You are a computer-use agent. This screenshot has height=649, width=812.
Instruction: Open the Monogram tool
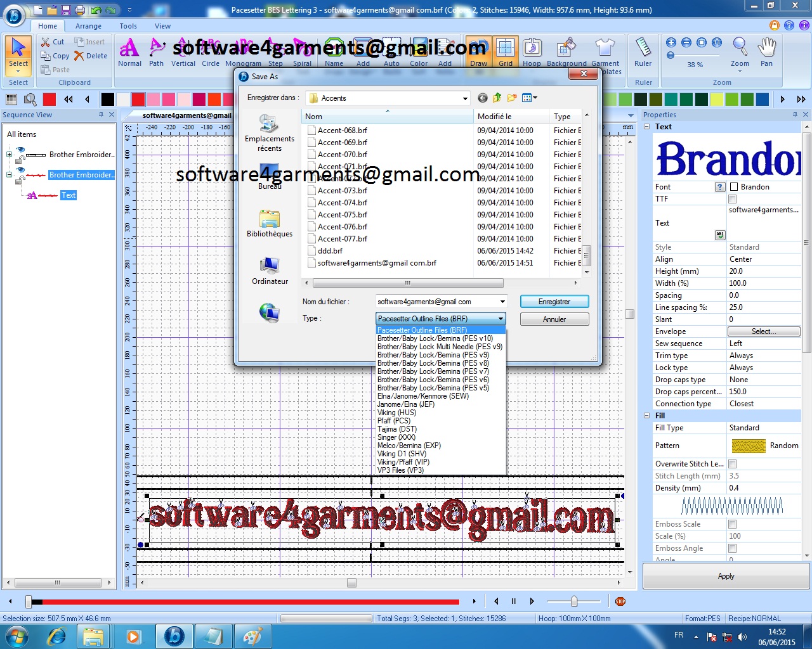tap(243, 51)
